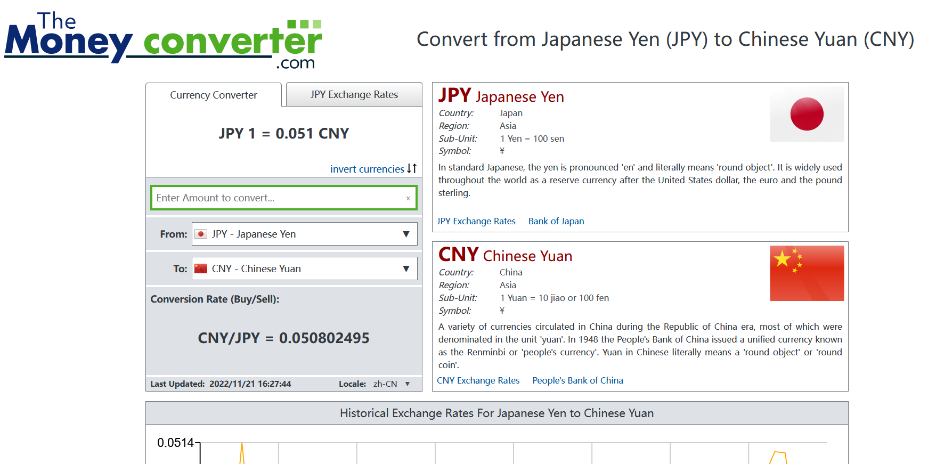Image resolution: width=928 pixels, height=464 pixels.
Task: Click the China flag image
Action: (807, 273)
